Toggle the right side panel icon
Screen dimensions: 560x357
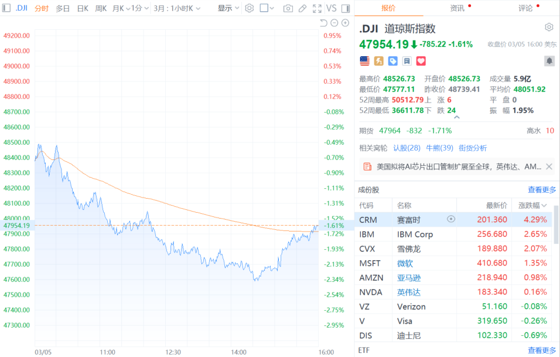click(x=346, y=8)
